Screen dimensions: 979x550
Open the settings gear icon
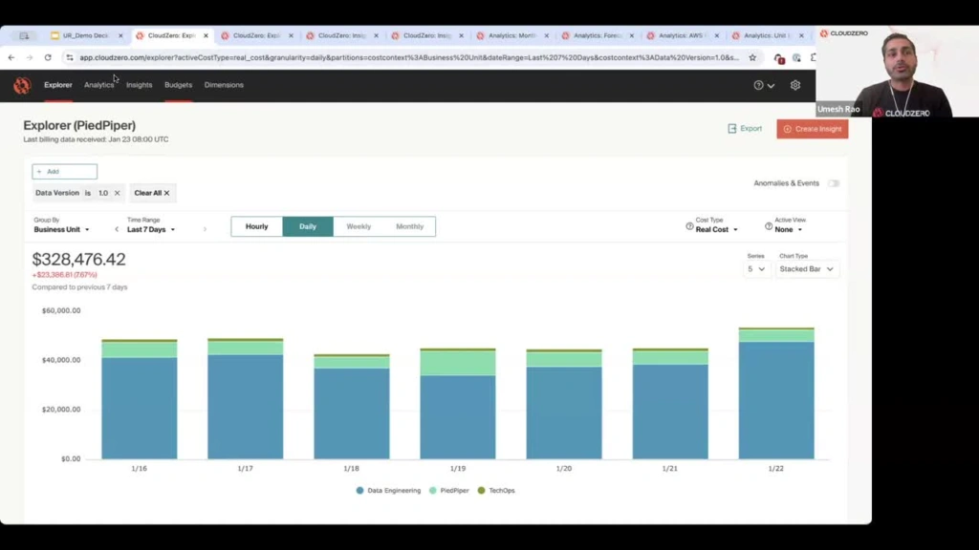point(794,85)
